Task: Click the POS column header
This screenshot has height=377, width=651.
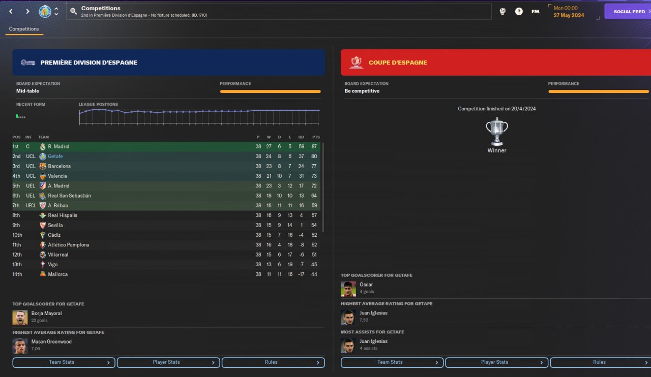Action: click(17, 137)
